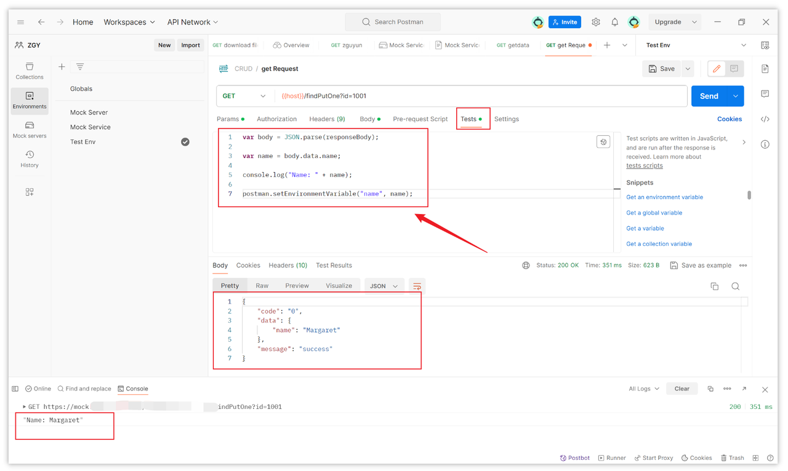The height and width of the screenshot is (471, 788).
Task: Collapse the snippets panel chevron
Action: click(744, 143)
